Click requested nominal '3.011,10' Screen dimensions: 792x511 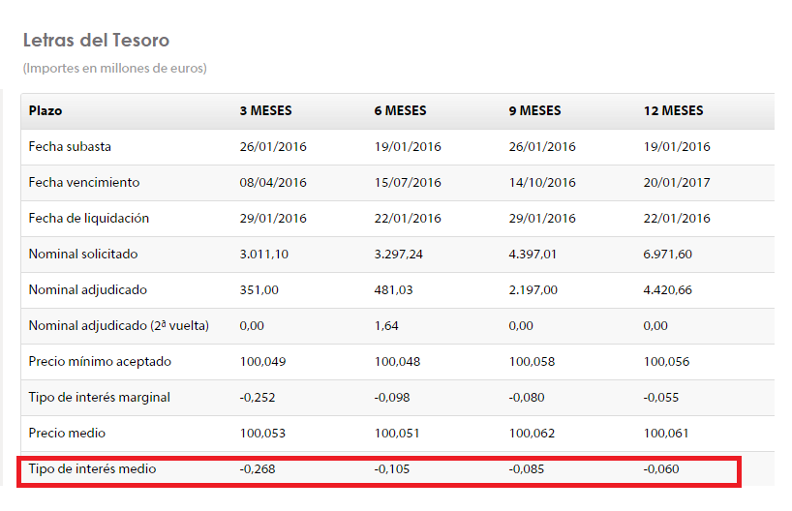264,254
